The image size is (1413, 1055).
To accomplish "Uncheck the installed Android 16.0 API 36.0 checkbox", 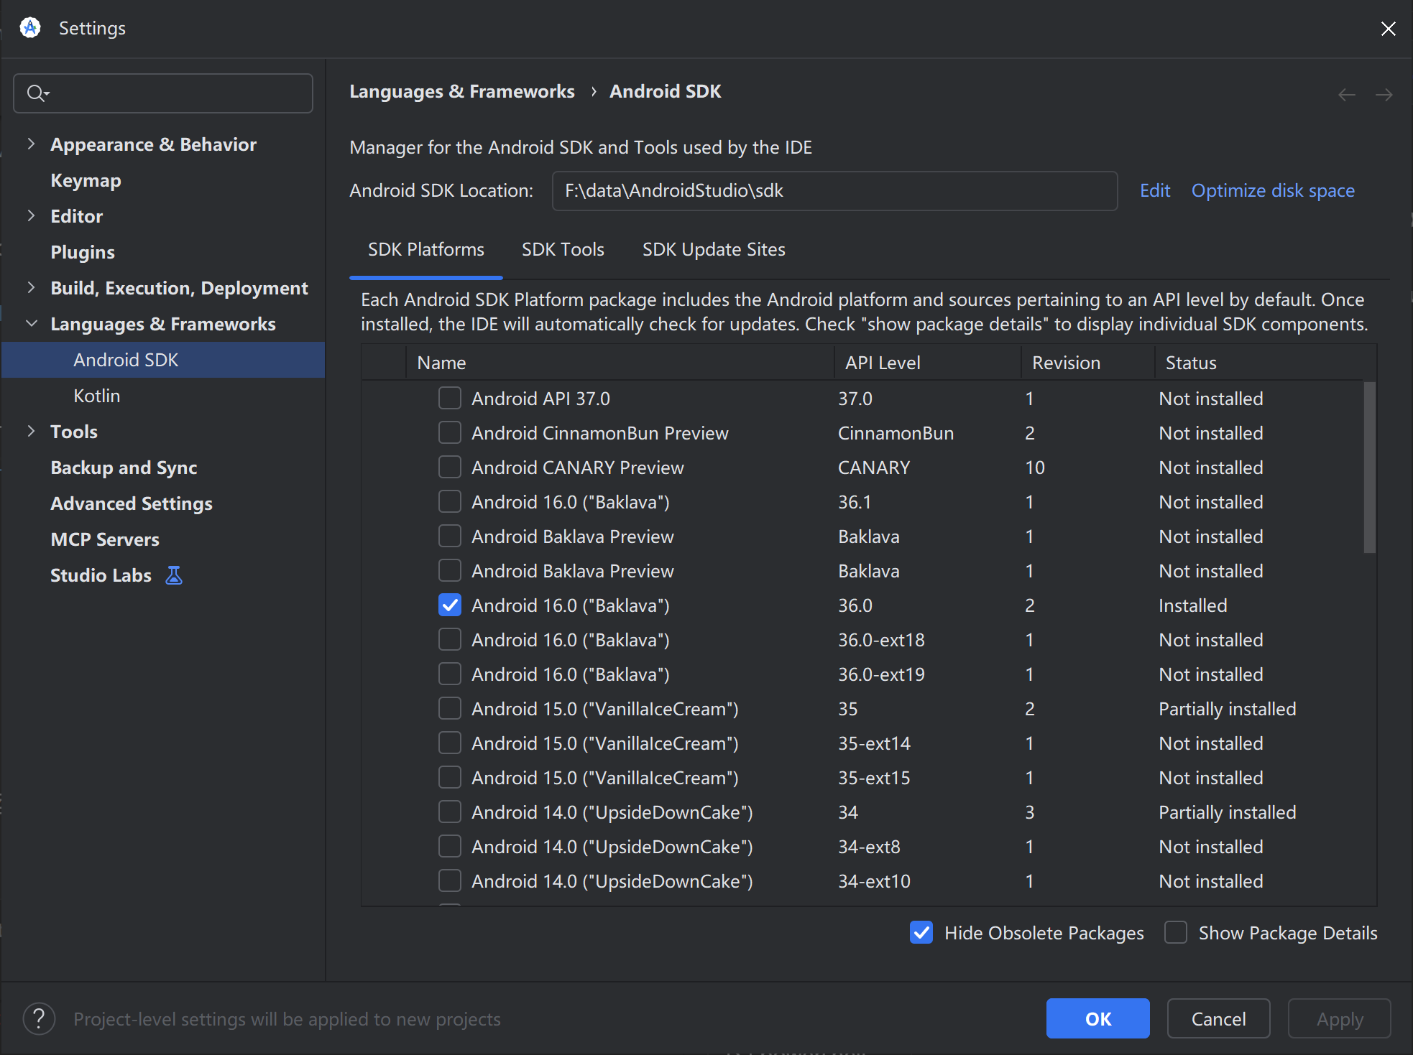I will point(450,605).
